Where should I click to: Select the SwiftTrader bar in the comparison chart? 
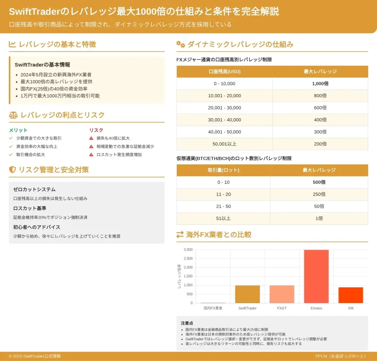[247, 294]
